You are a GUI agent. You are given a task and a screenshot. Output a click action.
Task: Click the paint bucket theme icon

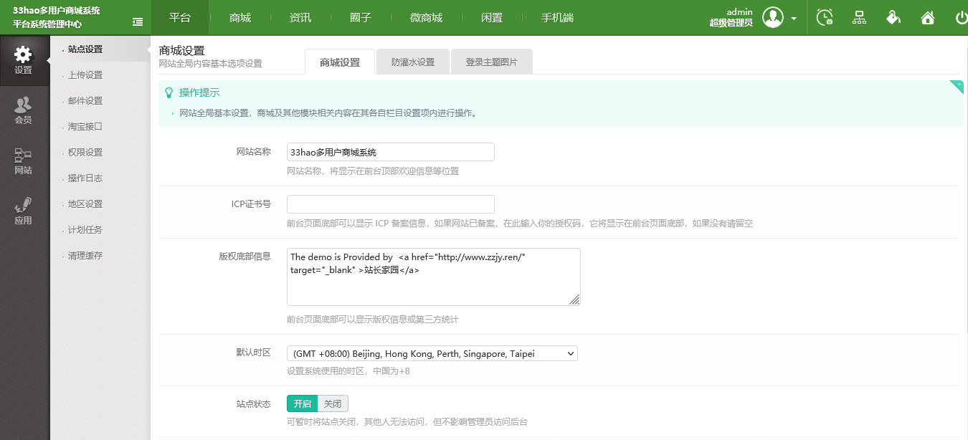pyautogui.click(x=893, y=18)
